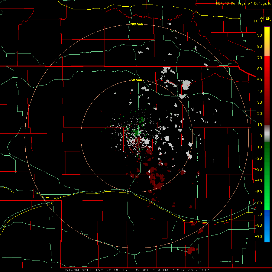Click the 0 value on the velocity scale

click(261, 136)
